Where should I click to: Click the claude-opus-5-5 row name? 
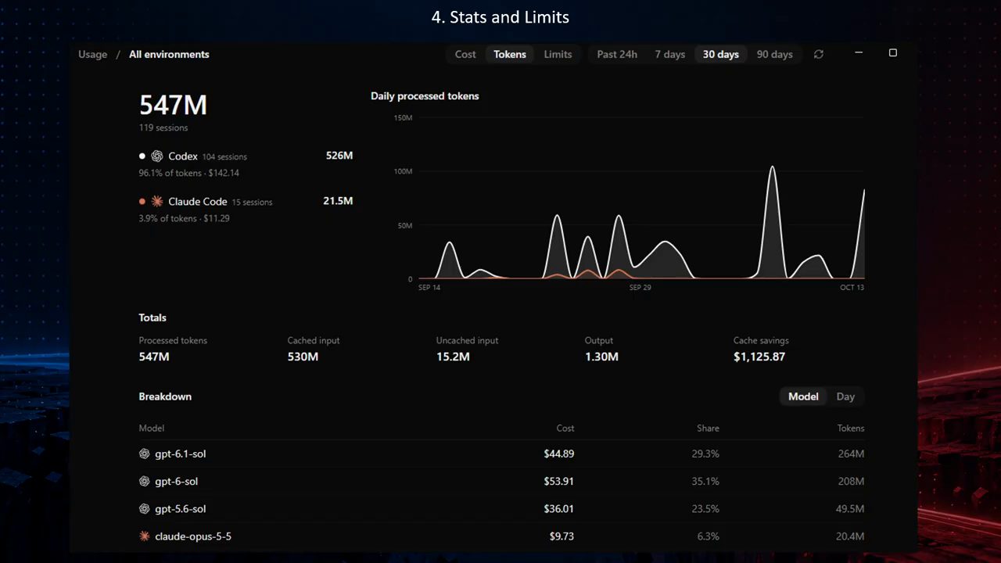[193, 536]
